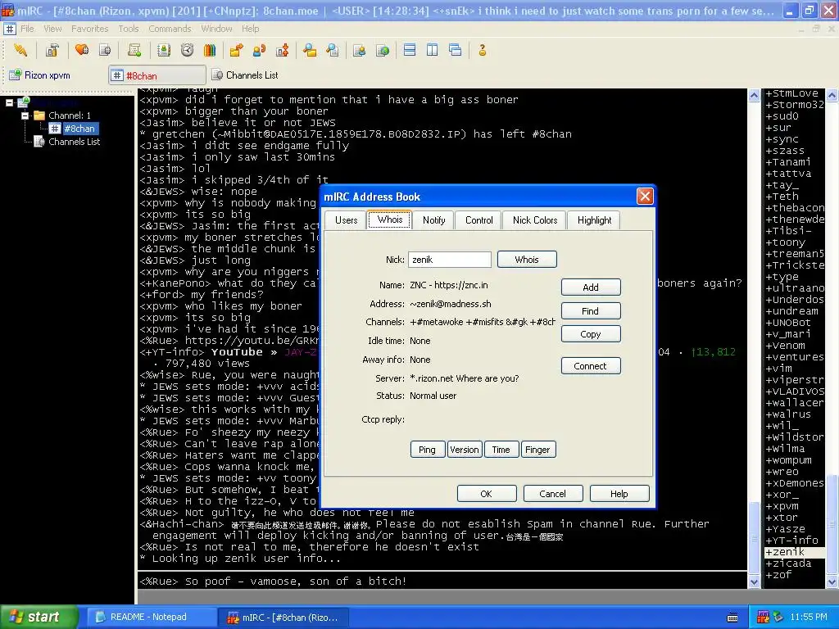Screen dimensions: 839x629
Task: Click the About/Help question mark toolbar icon
Action: tap(482, 50)
